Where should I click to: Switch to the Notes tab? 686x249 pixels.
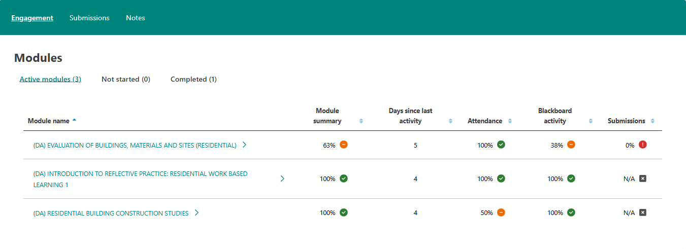pos(136,18)
